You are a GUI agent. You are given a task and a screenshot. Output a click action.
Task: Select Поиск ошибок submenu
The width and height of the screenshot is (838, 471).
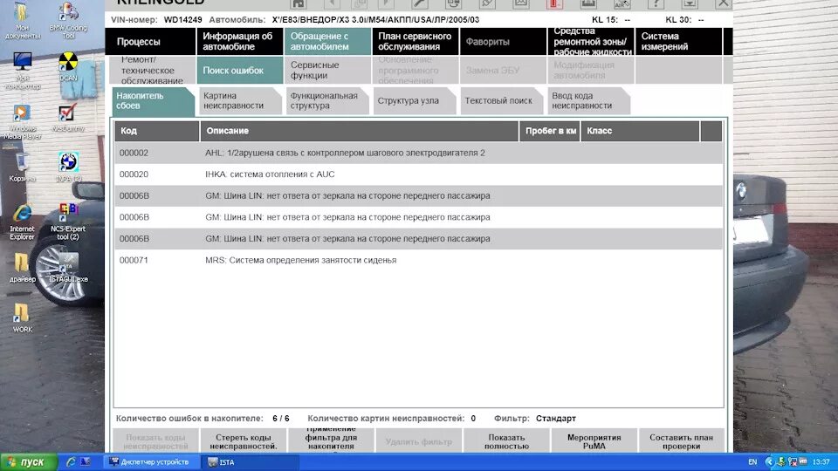(240, 70)
